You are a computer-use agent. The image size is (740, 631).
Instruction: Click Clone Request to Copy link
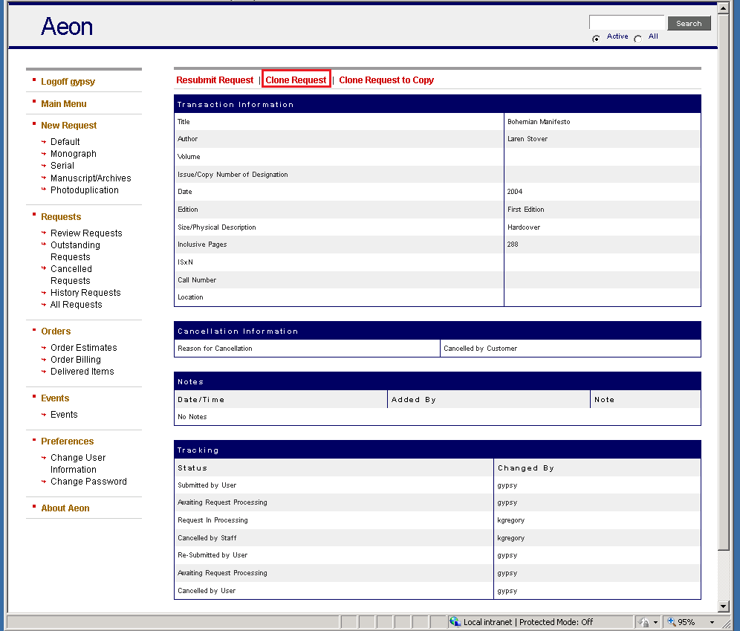pyautogui.click(x=386, y=80)
